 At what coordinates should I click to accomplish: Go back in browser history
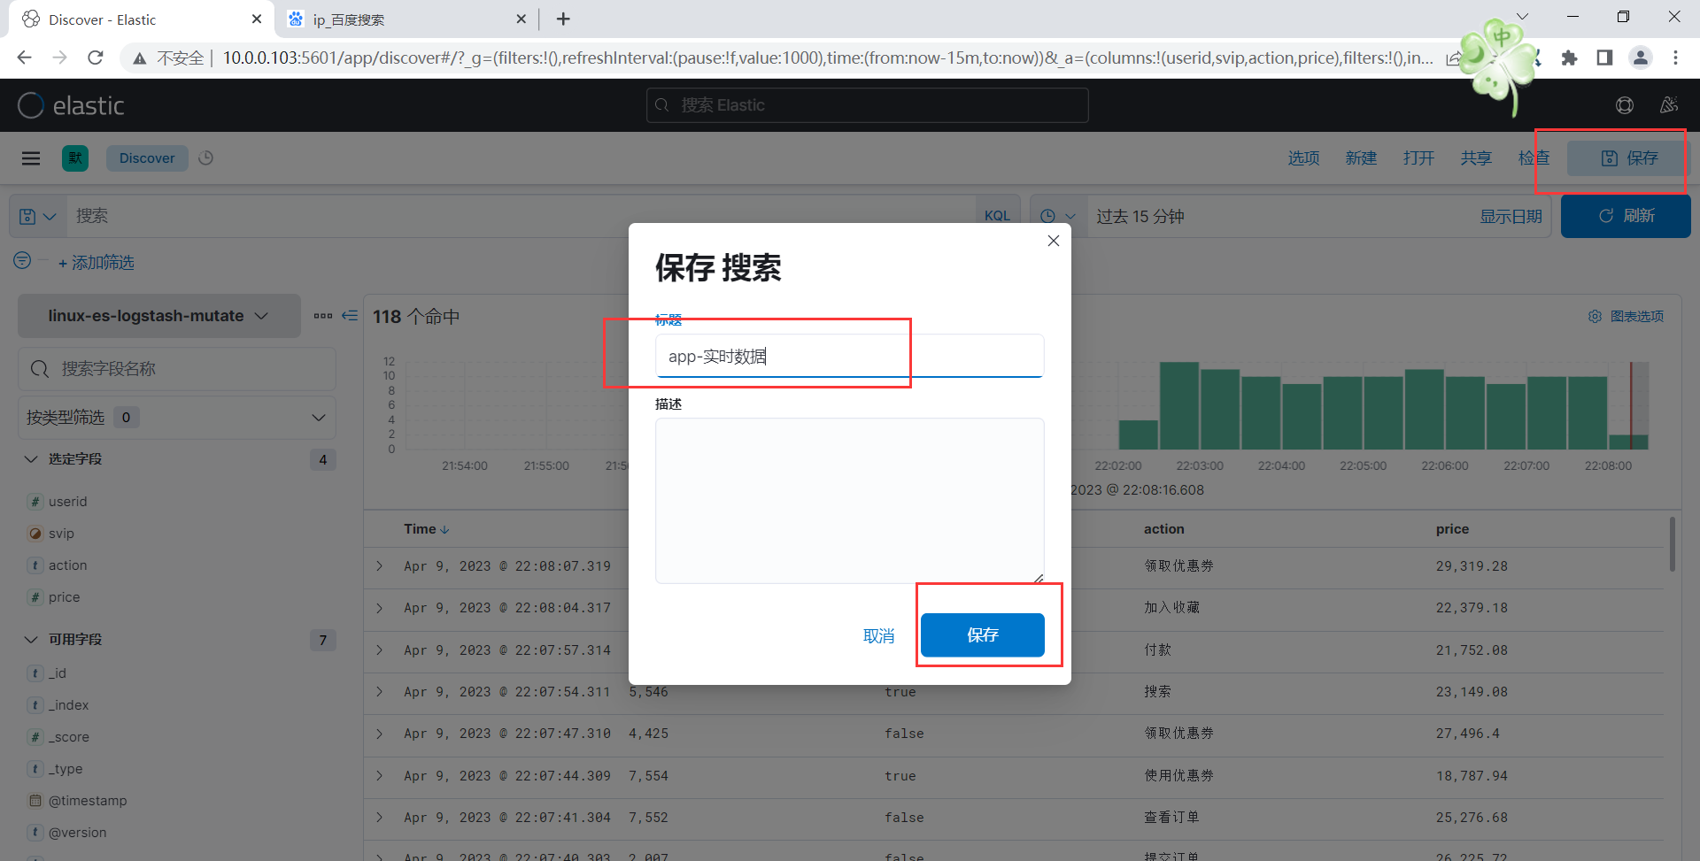click(24, 58)
